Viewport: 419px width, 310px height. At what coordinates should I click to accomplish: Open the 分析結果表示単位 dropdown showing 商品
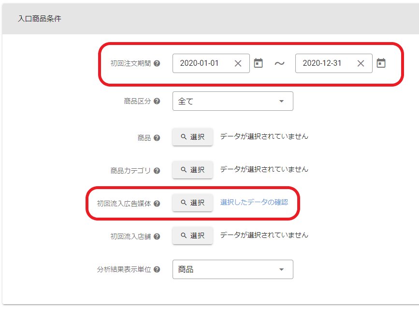(232, 269)
